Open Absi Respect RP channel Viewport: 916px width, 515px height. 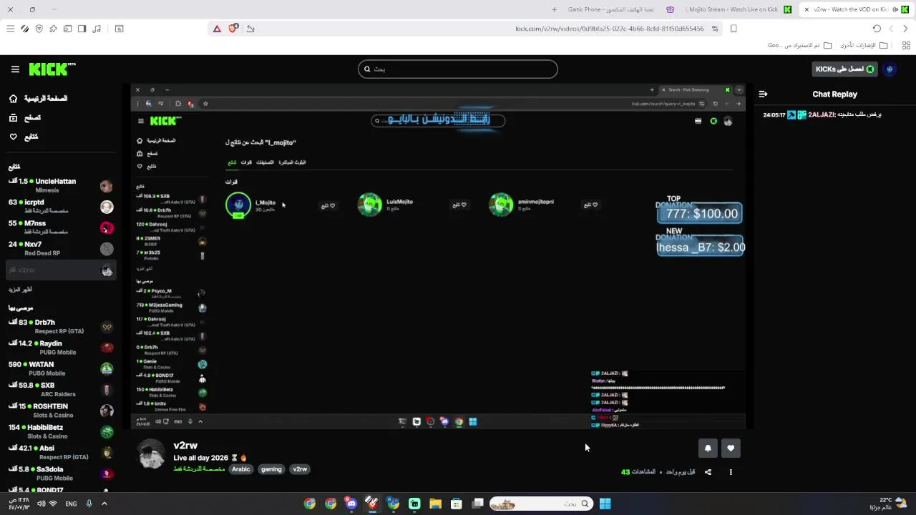(61, 452)
